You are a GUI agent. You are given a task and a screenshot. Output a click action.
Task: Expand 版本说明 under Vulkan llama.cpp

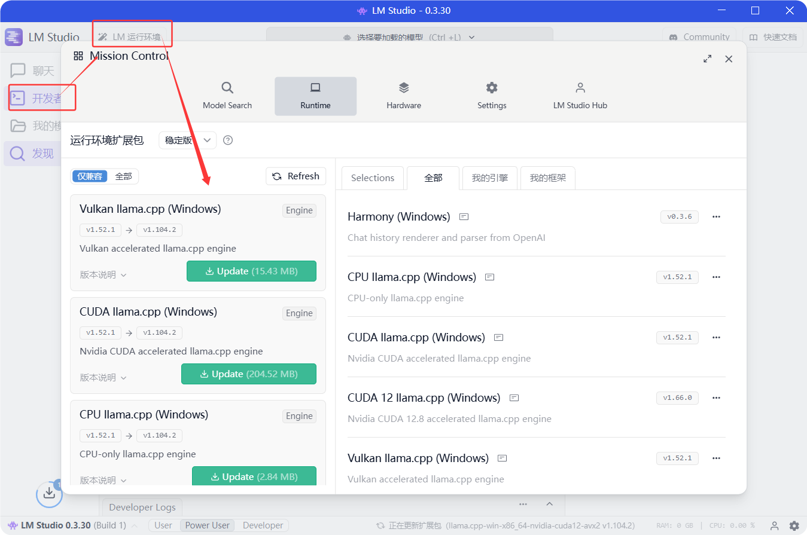coord(103,275)
